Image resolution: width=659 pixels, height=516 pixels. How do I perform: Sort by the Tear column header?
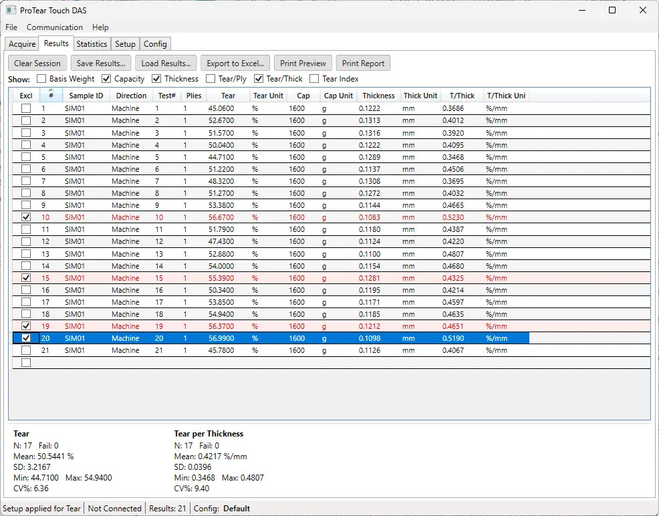click(228, 96)
